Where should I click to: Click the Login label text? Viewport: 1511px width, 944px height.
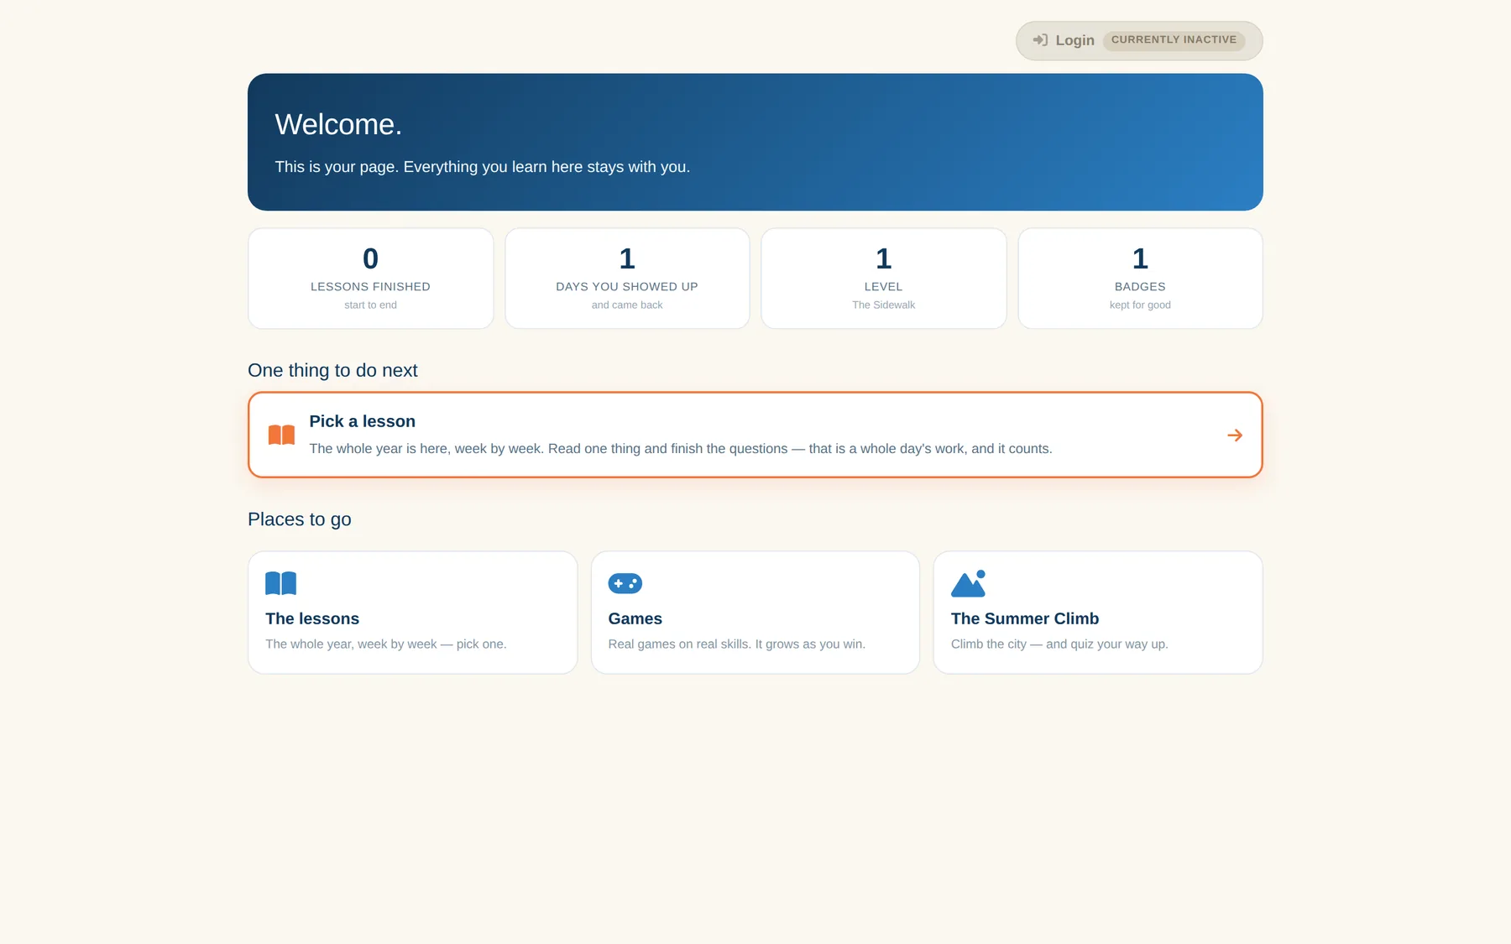(1074, 40)
